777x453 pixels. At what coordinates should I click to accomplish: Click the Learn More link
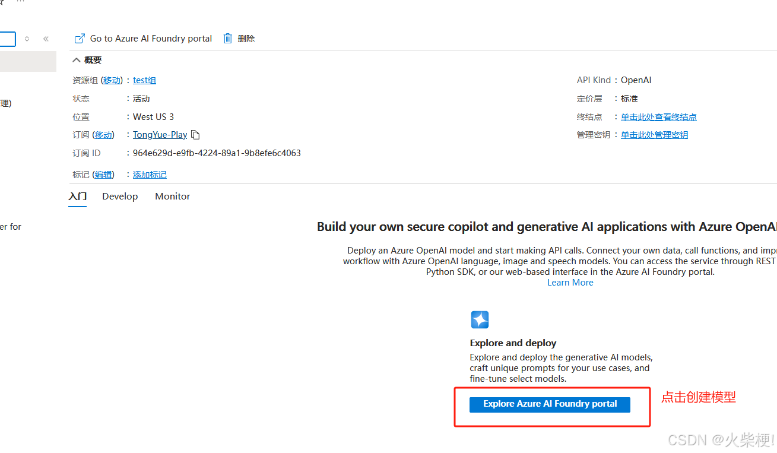(570, 283)
